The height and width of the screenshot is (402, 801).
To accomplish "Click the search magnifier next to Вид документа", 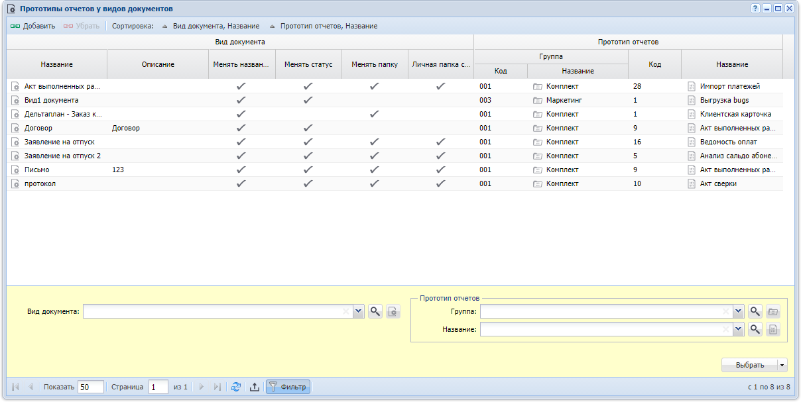I will pos(375,311).
